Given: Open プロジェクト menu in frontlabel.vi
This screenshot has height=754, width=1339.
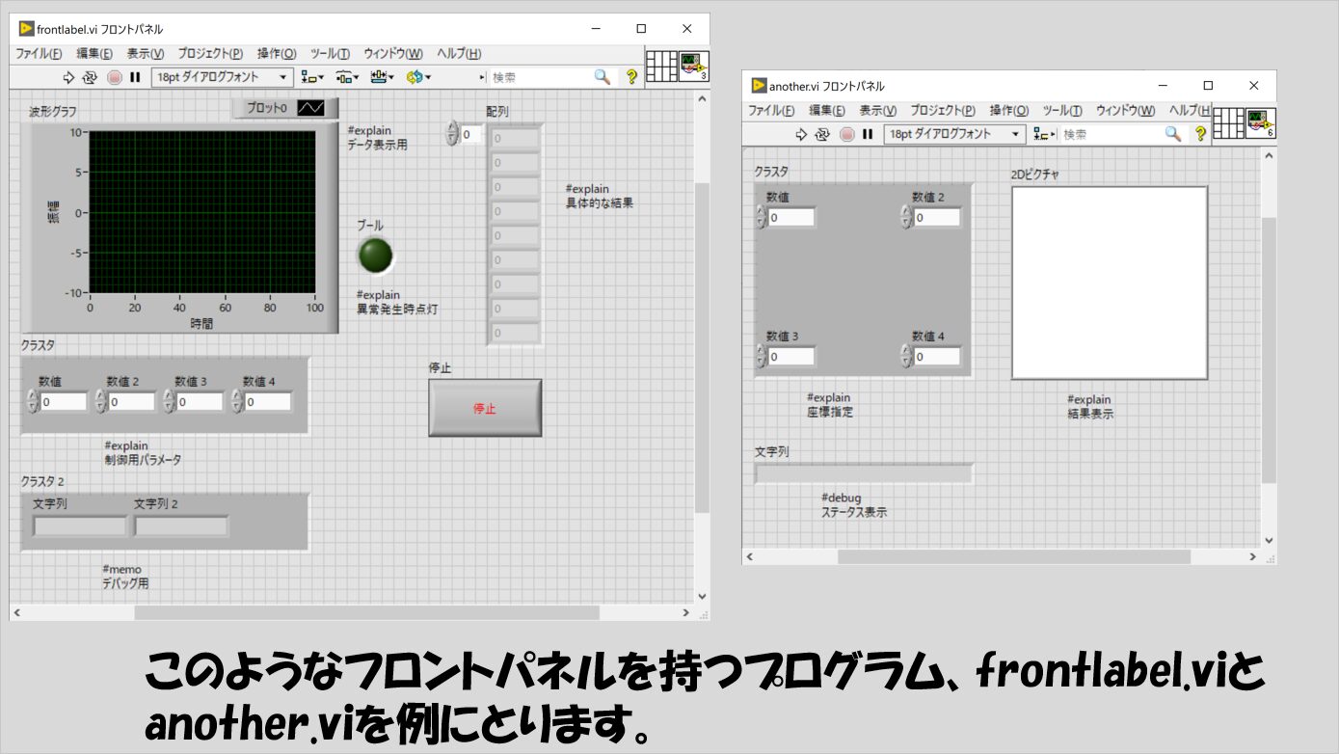Looking at the screenshot, I should coord(210,54).
